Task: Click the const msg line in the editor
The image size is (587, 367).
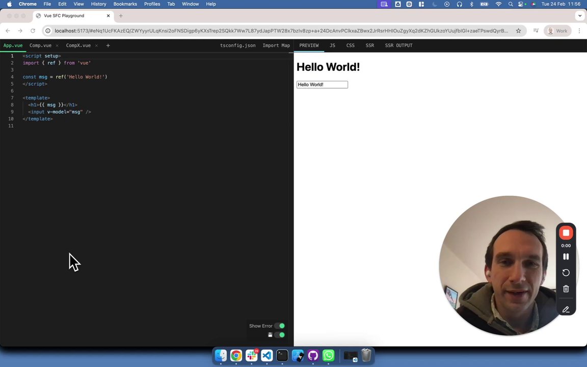Action: (x=65, y=77)
